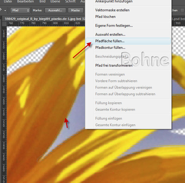Screen dimensions: 185x183
Task: Choose Pfad löschen
Action: [105, 17]
